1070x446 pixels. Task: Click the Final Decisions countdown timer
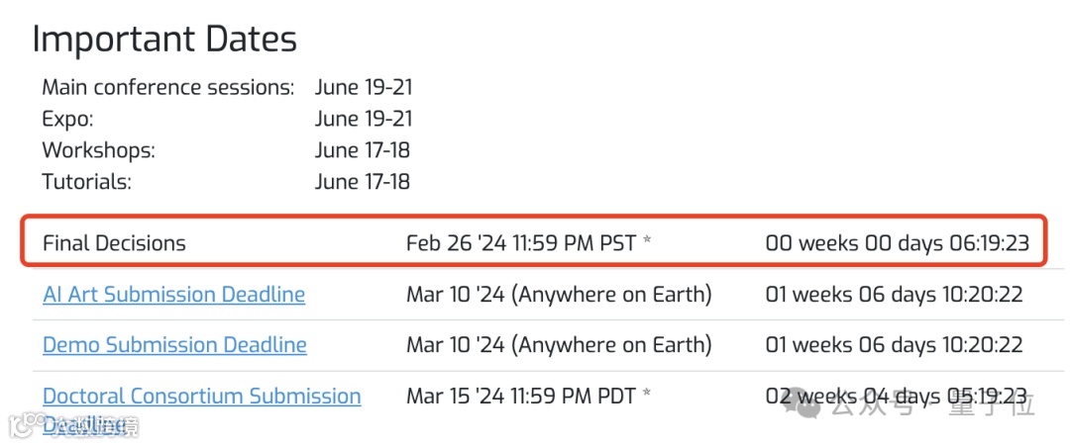click(x=897, y=242)
